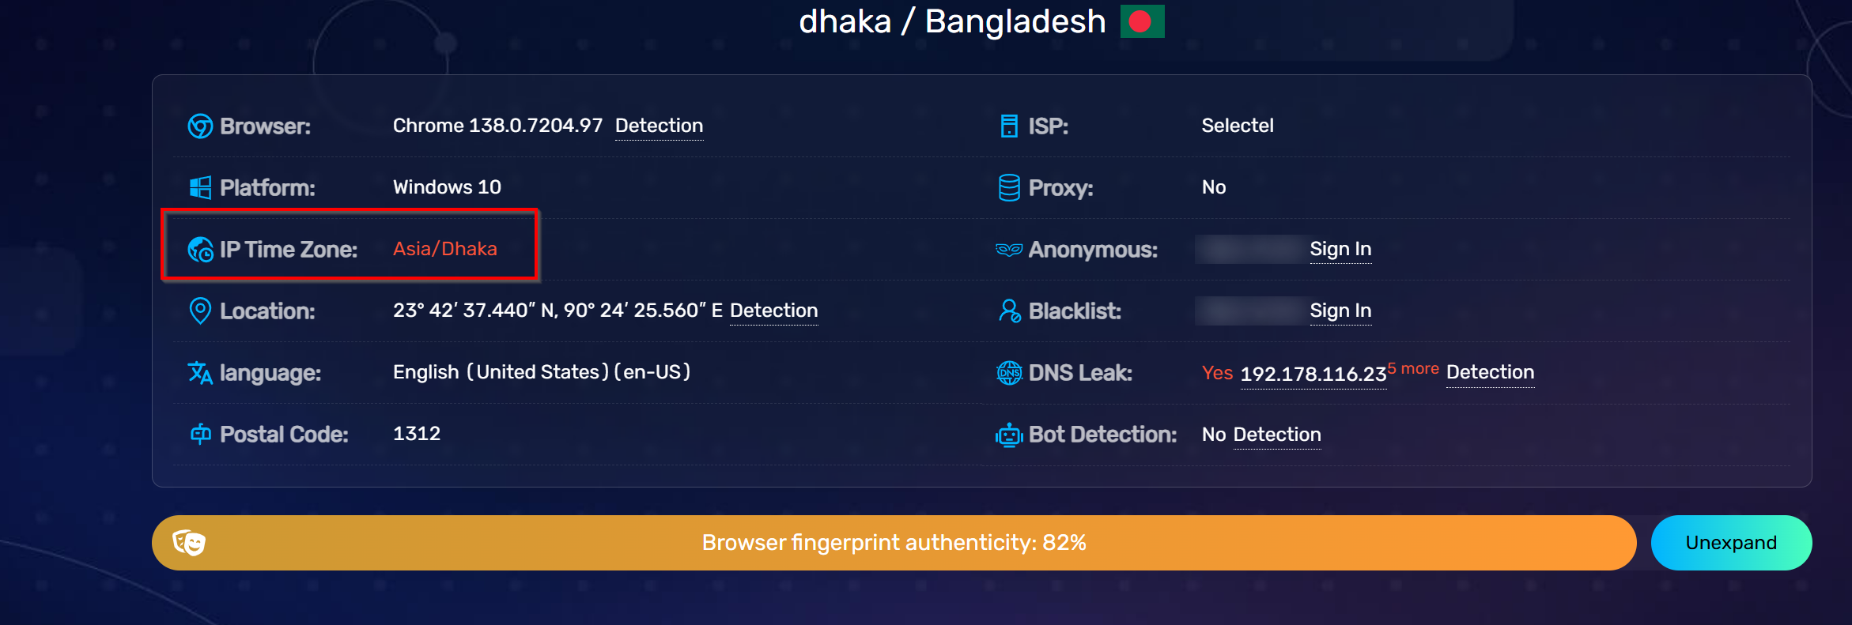This screenshot has width=1852, height=625.
Task: Click the Postal Code mailbox icon
Action: pyautogui.click(x=200, y=434)
